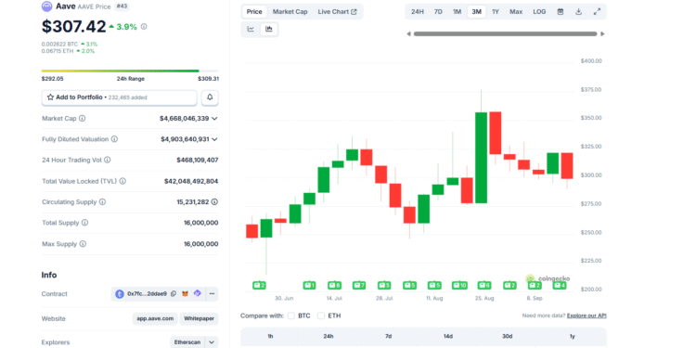Open the Total Supply info icon
This screenshot has height=348, width=696.
coord(84,223)
